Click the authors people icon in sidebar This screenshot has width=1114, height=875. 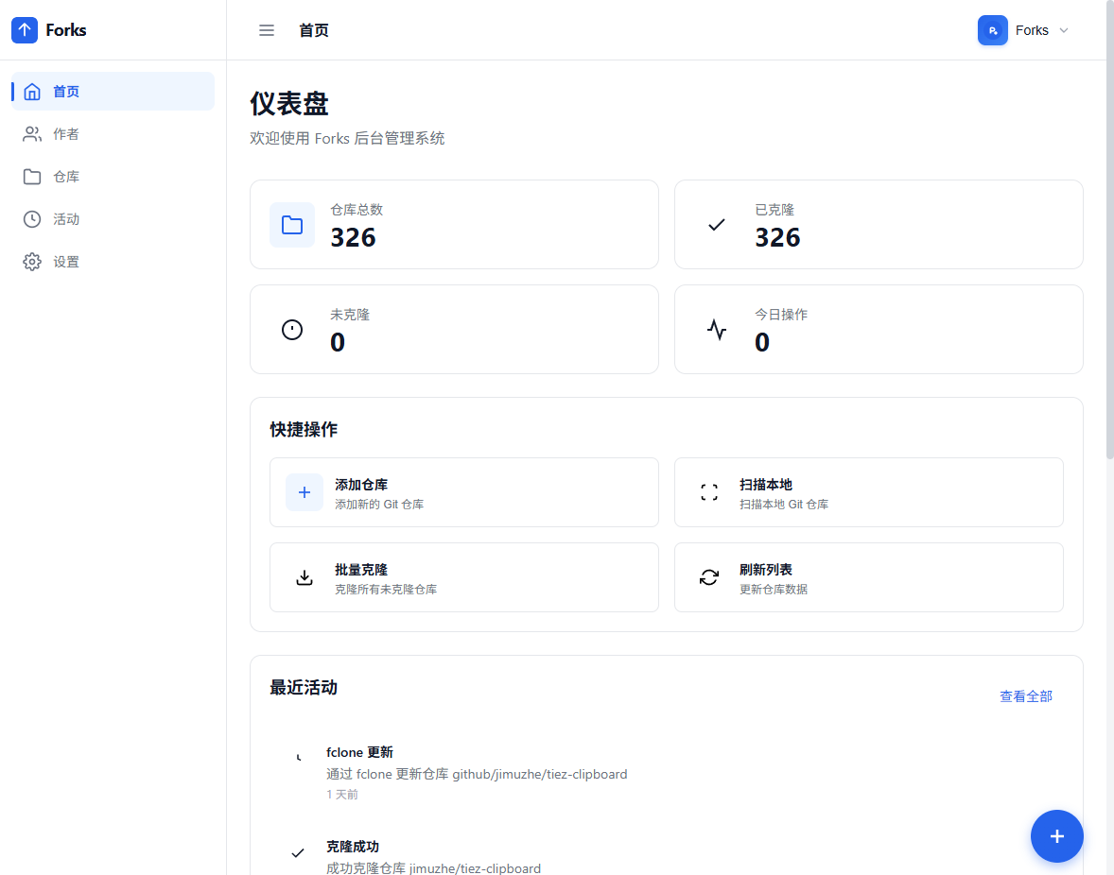click(32, 134)
